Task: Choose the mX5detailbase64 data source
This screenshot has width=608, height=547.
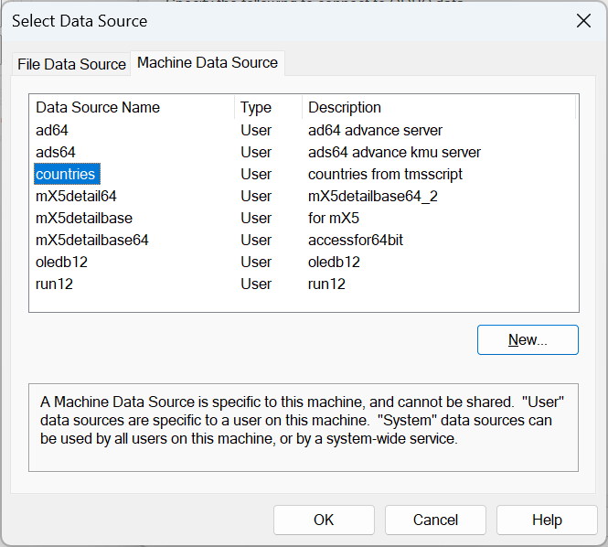Action: point(91,240)
